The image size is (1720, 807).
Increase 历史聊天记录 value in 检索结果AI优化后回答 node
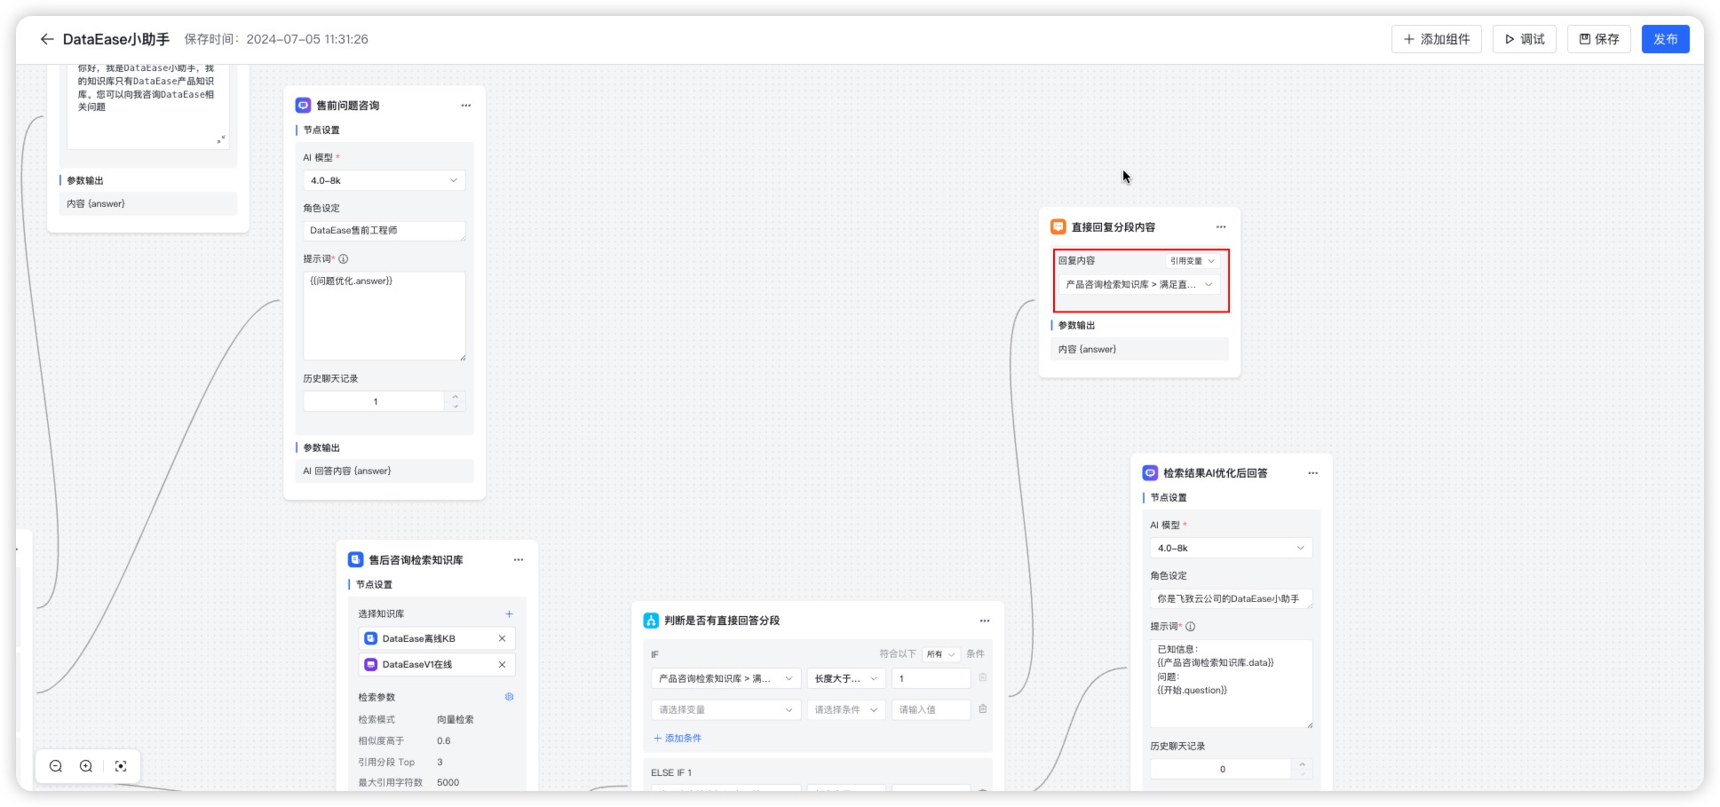tap(1302, 764)
